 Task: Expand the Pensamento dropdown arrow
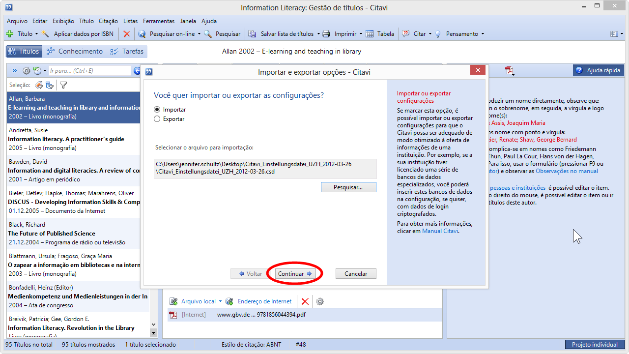click(483, 34)
